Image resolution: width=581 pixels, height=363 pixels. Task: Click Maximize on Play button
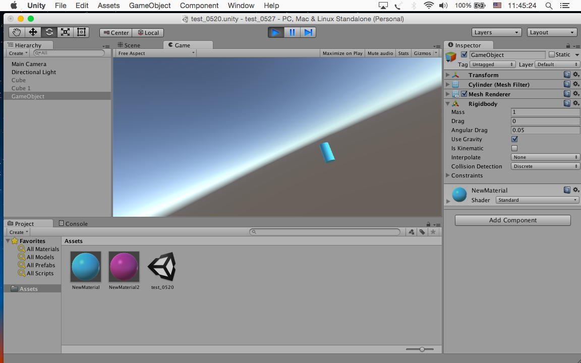pyautogui.click(x=342, y=53)
